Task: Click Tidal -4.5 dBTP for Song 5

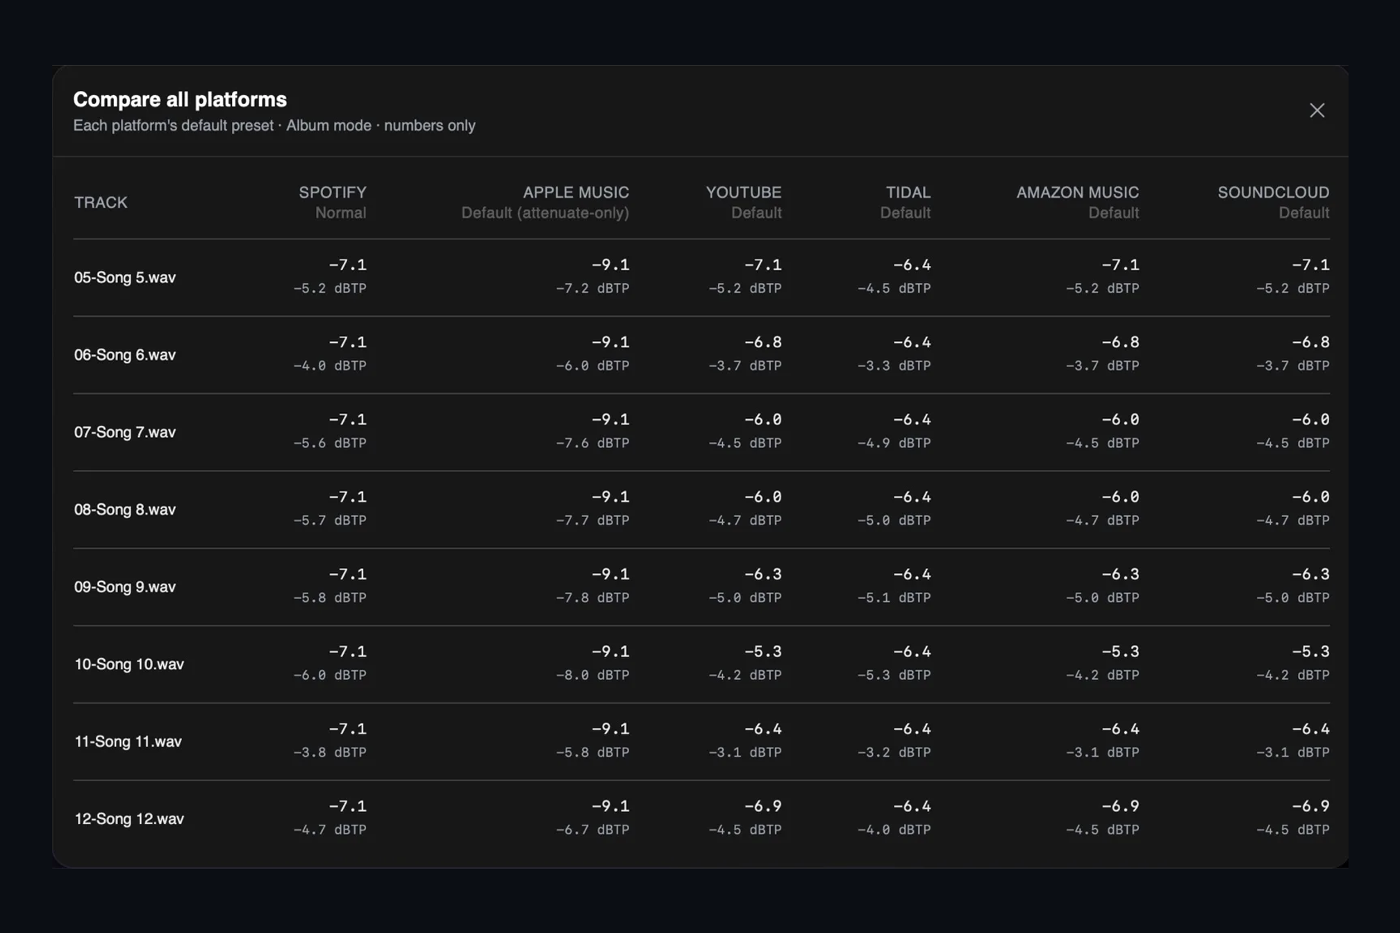Action: coord(894,288)
